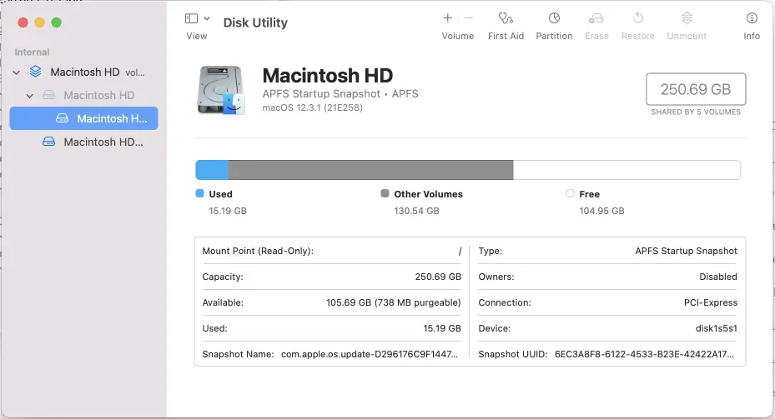Open the Partition pie chart icon
Screen dimensions: 775x419
point(554,18)
